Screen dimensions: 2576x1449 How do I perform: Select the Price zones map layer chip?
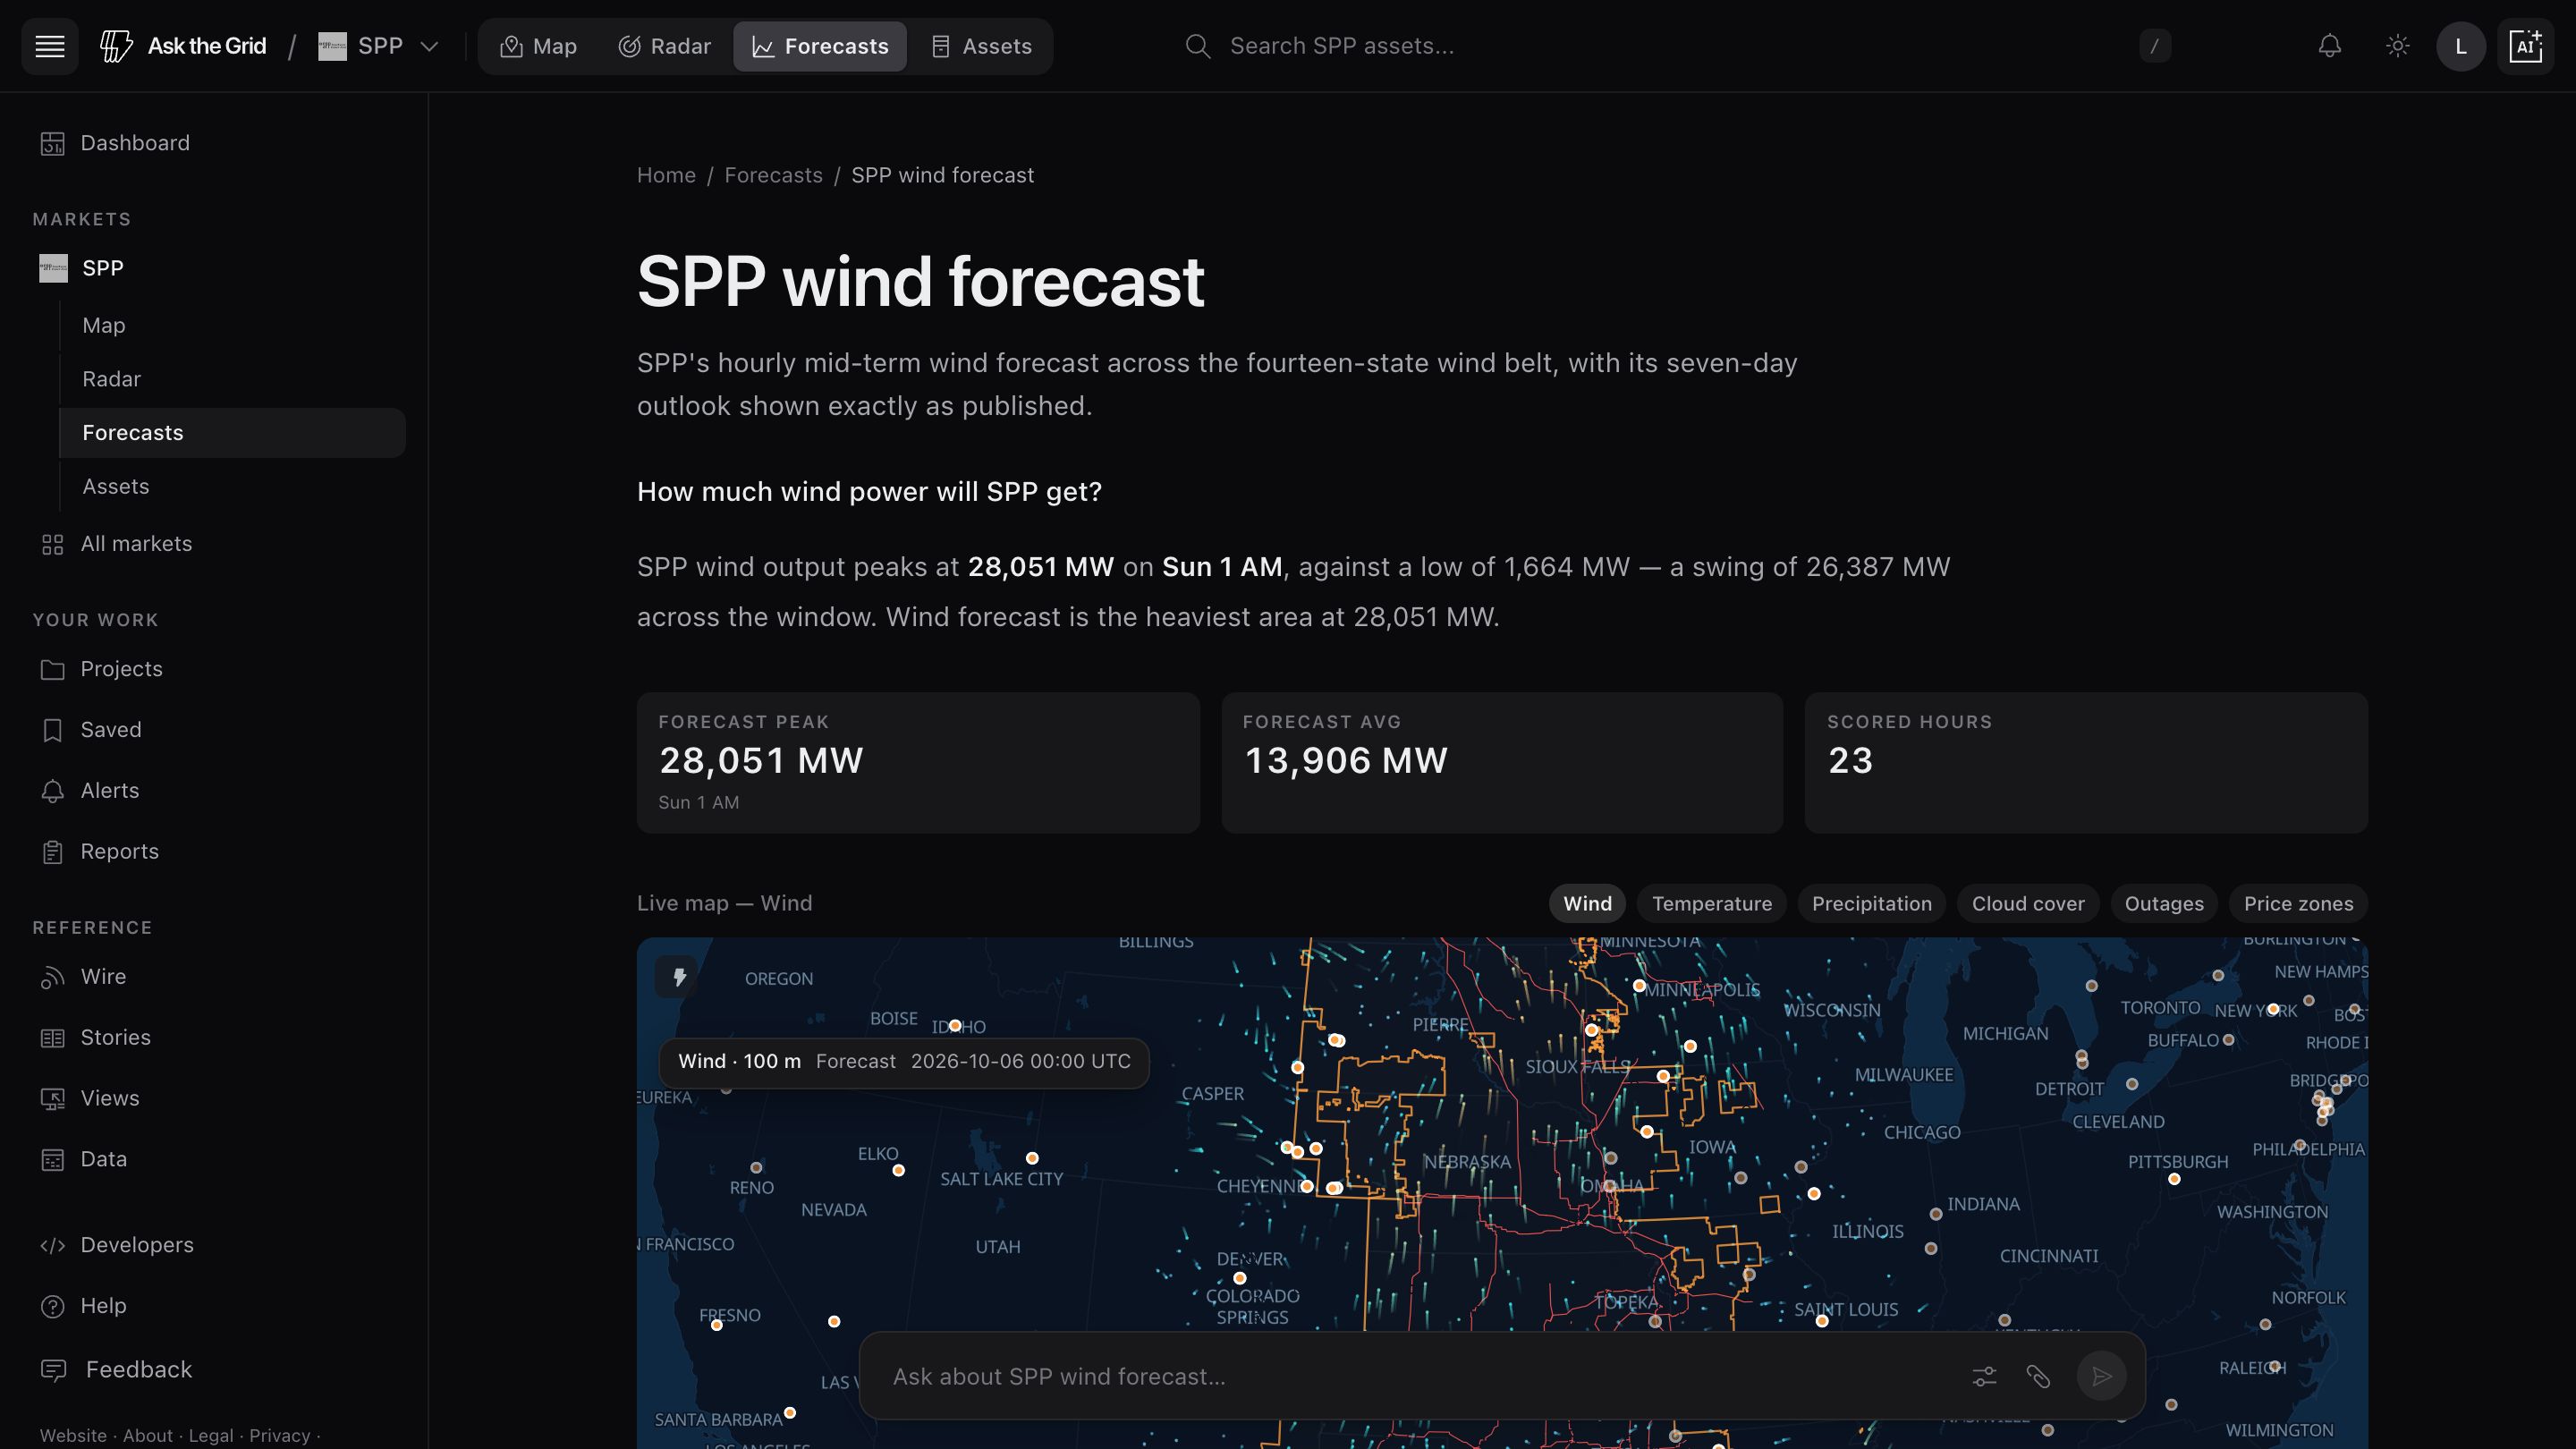(2298, 904)
